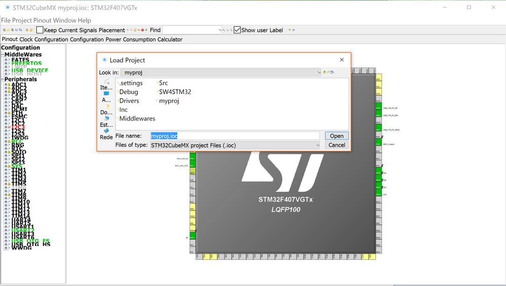Select the Inc folder in file list
This screenshot has width=506, height=286.
pos(123,110)
